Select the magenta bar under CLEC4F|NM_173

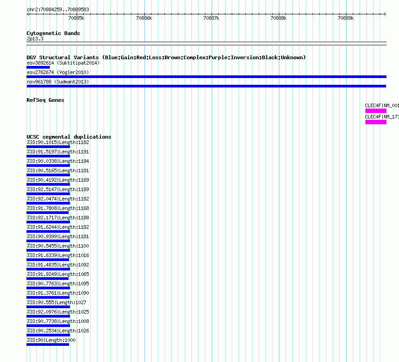pyautogui.click(x=376, y=122)
